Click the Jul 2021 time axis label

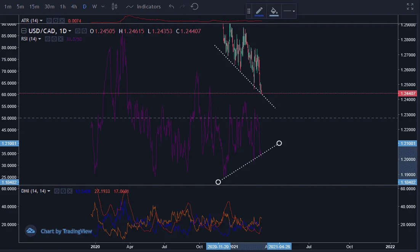(x=309, y=247)
